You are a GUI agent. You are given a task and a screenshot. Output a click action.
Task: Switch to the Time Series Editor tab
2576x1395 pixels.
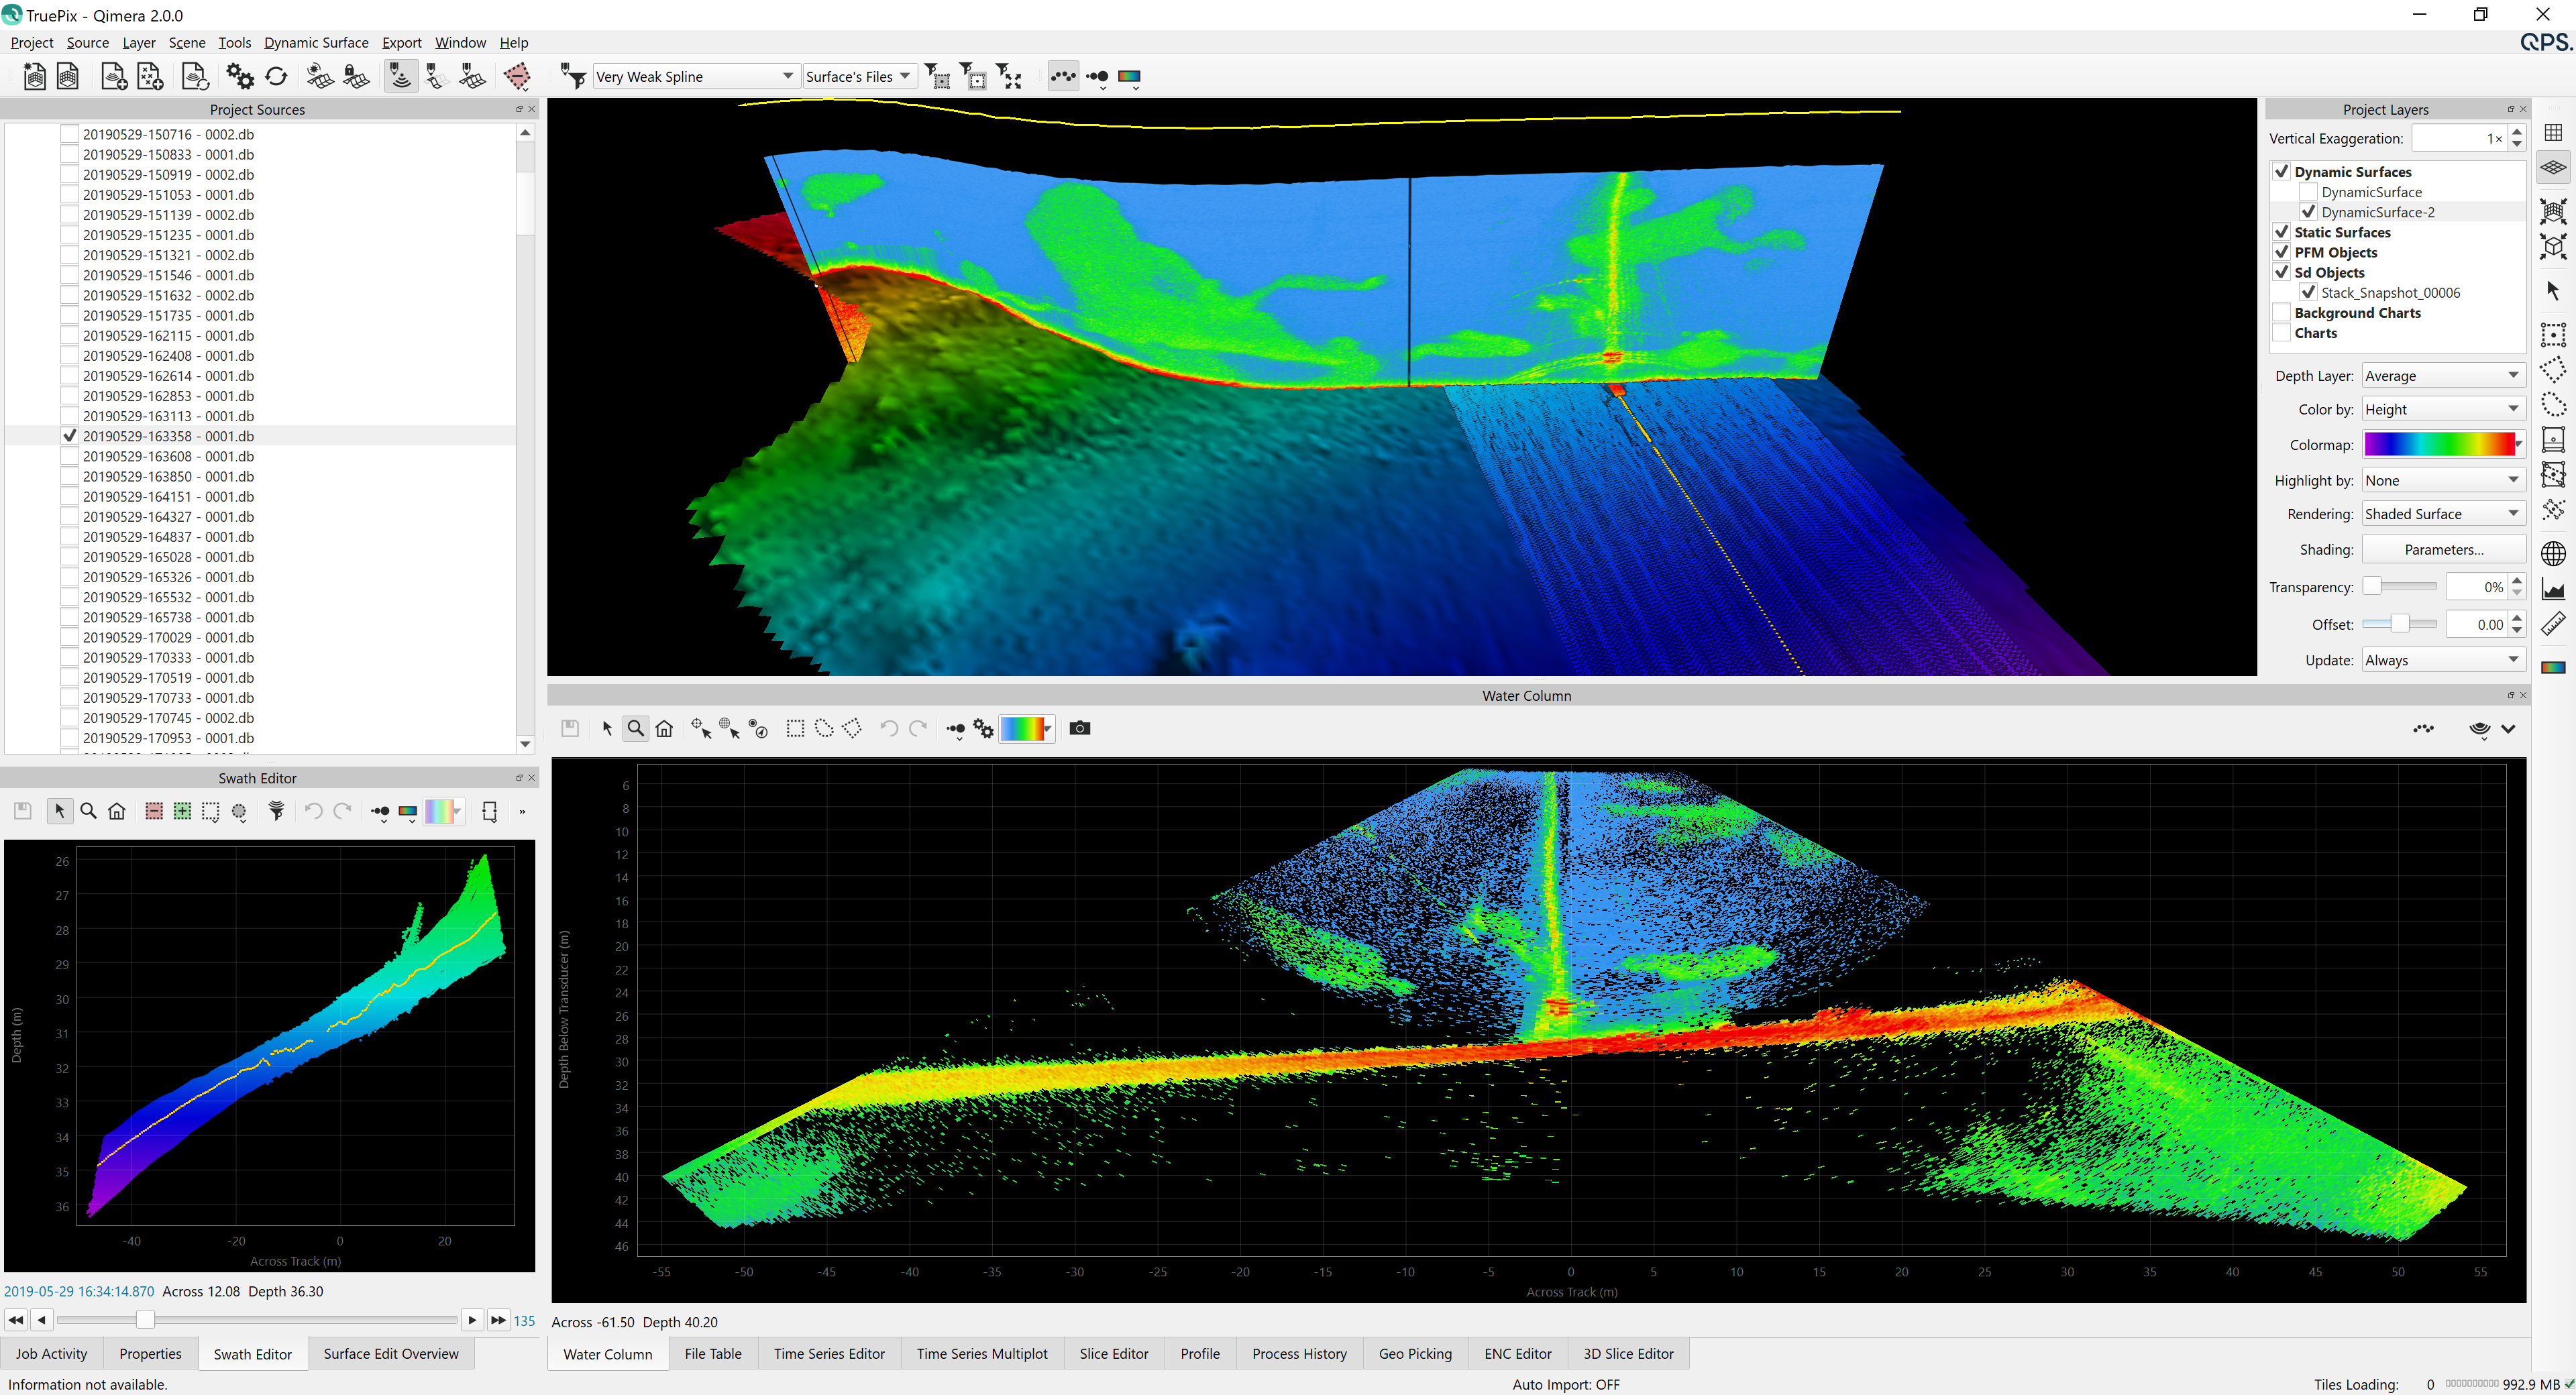pos(828,1353)
